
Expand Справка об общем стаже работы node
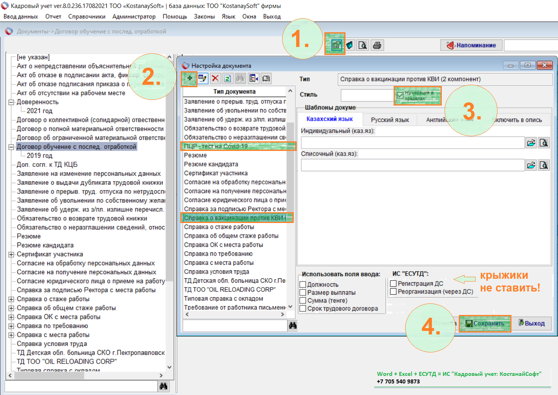pos(12,308)
